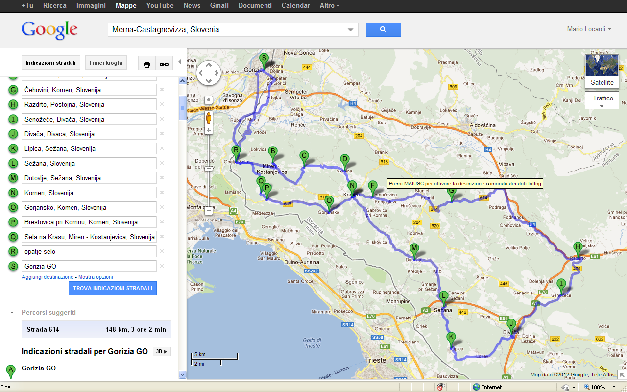Switch to Indicazioni stradali tab
Viewport: 627px width, 392px height.
(51, 63)
